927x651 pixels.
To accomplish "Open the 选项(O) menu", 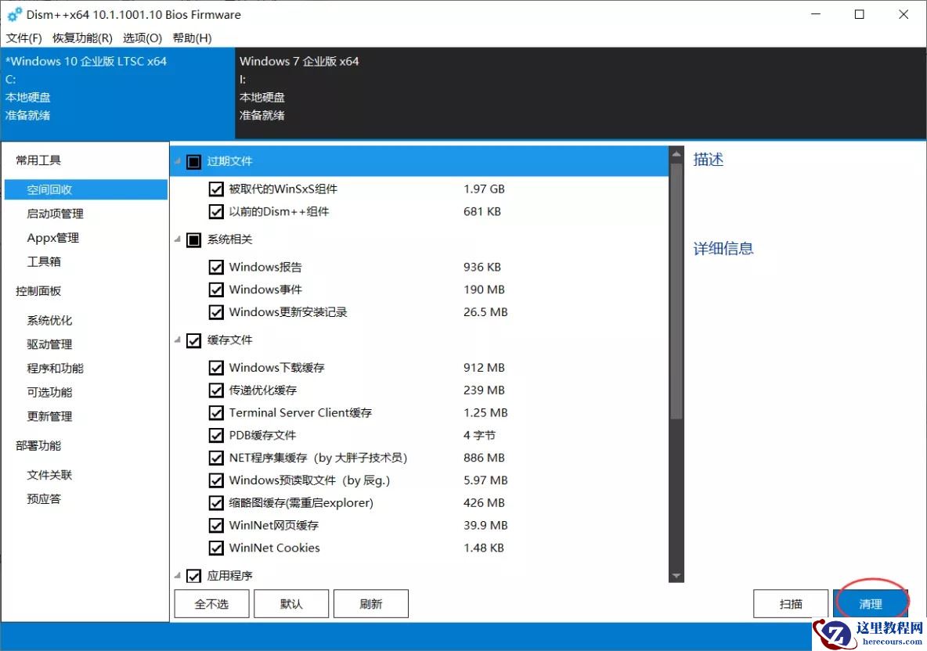I will tap(142, 38).
